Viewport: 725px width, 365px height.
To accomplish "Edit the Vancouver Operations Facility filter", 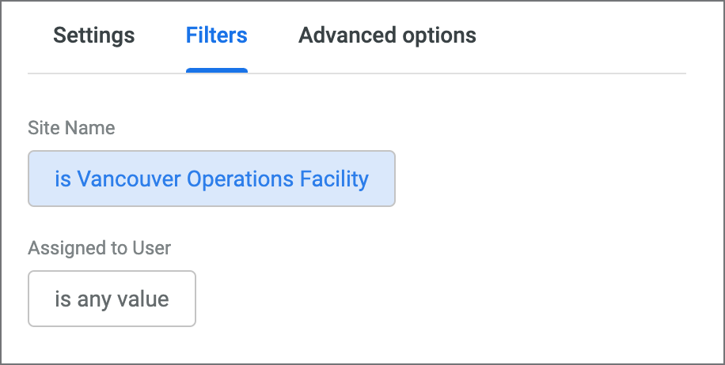I will [211, 179].
